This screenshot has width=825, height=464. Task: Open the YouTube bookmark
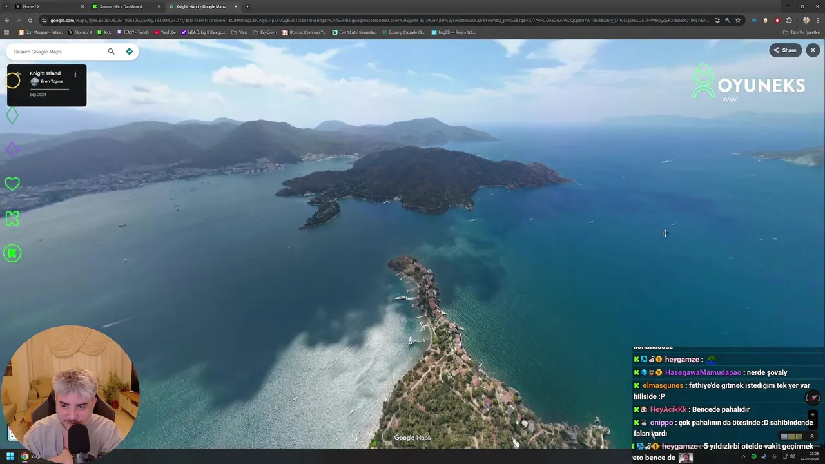(165, 32)
